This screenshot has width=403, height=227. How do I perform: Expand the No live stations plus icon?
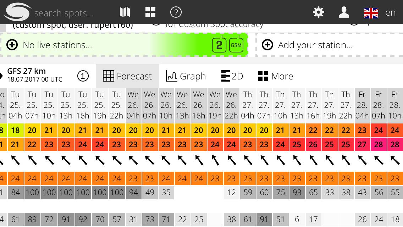pos(12,45)
